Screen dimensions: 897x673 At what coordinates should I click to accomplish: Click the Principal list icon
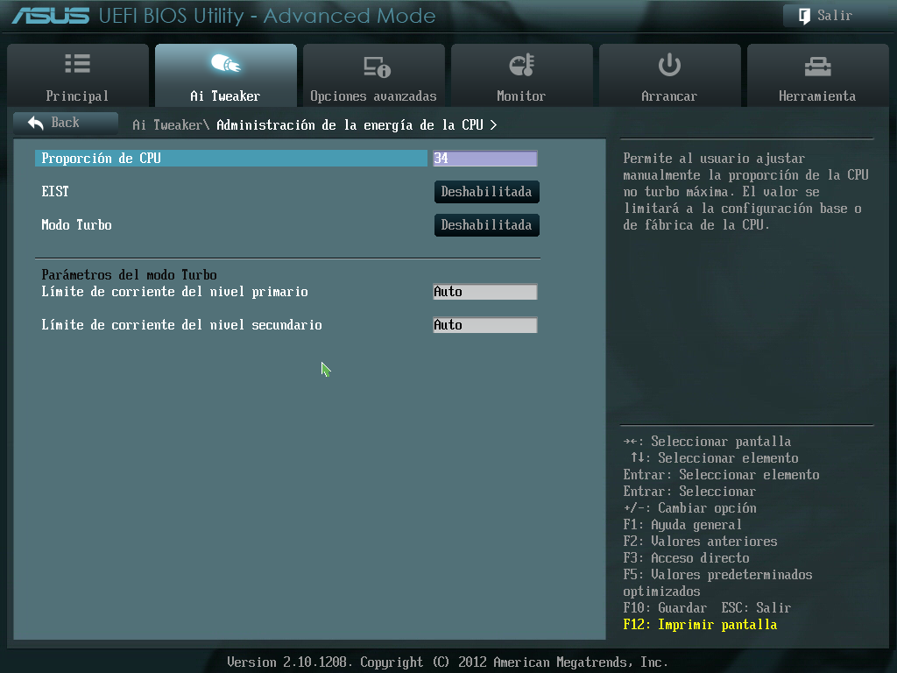pyautogui.click(x=78, y=63)
